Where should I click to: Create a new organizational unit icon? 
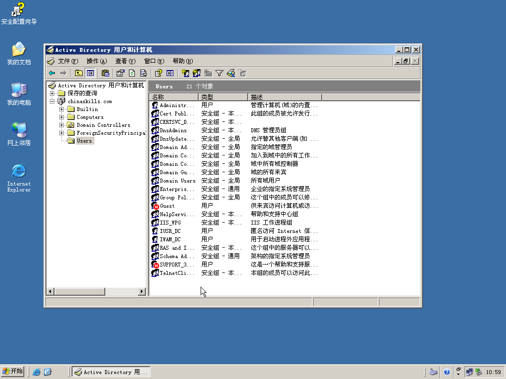pyautogui.click(x=208, y=73)
